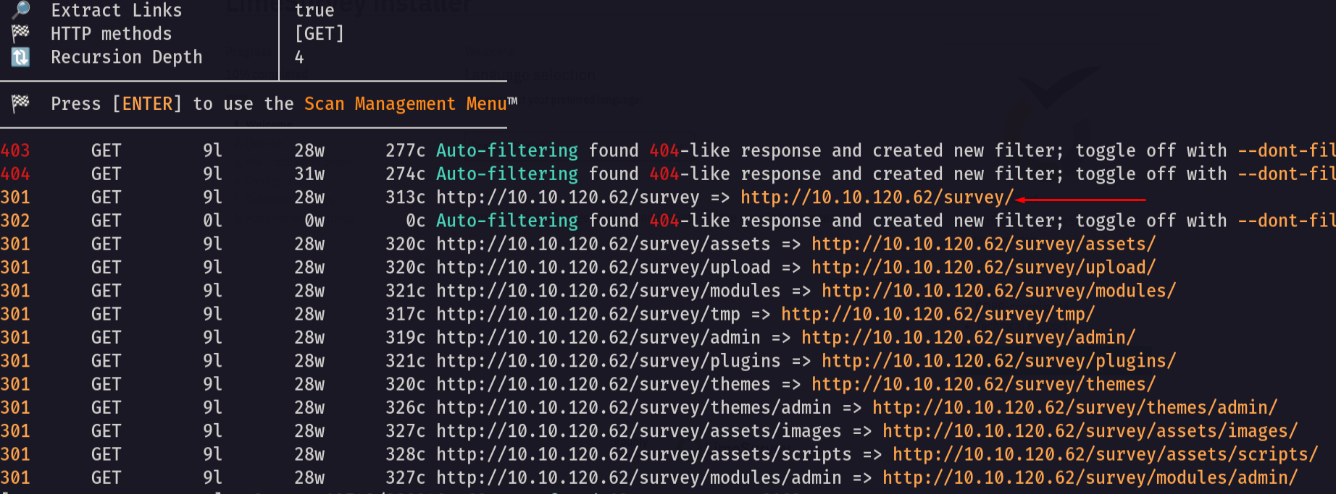
Task: Open the survey/assets/scripts/ redirect URL
Action: coord(1105,454)
